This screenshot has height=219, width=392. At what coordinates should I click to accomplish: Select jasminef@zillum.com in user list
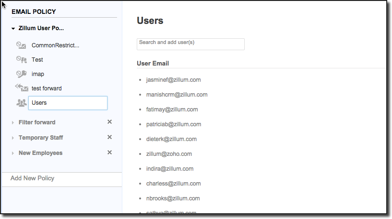pos(173,80)
